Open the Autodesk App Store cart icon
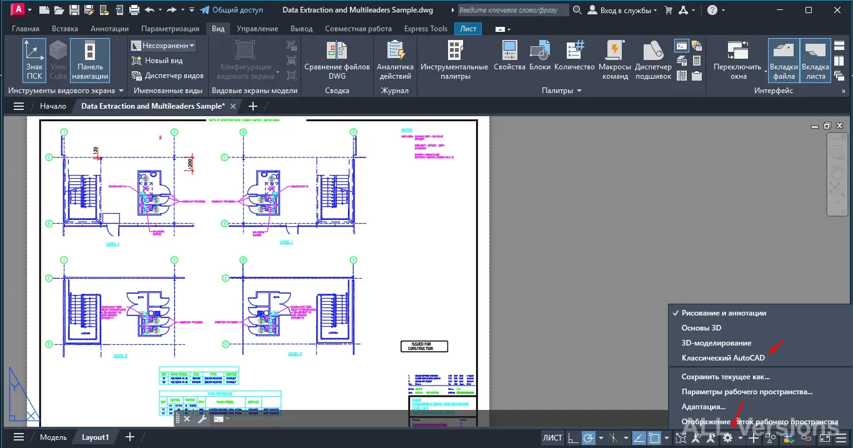Viewport: 853px width, 448px height. click(x=669, y=10)
